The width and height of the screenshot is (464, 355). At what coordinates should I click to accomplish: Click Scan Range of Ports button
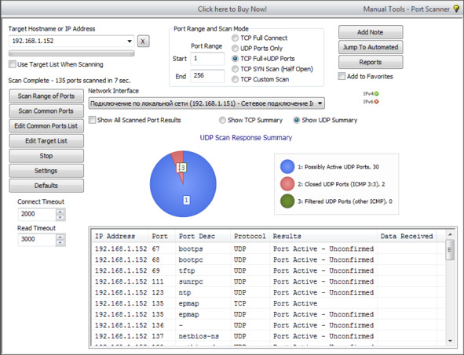[x=46, y=96]
